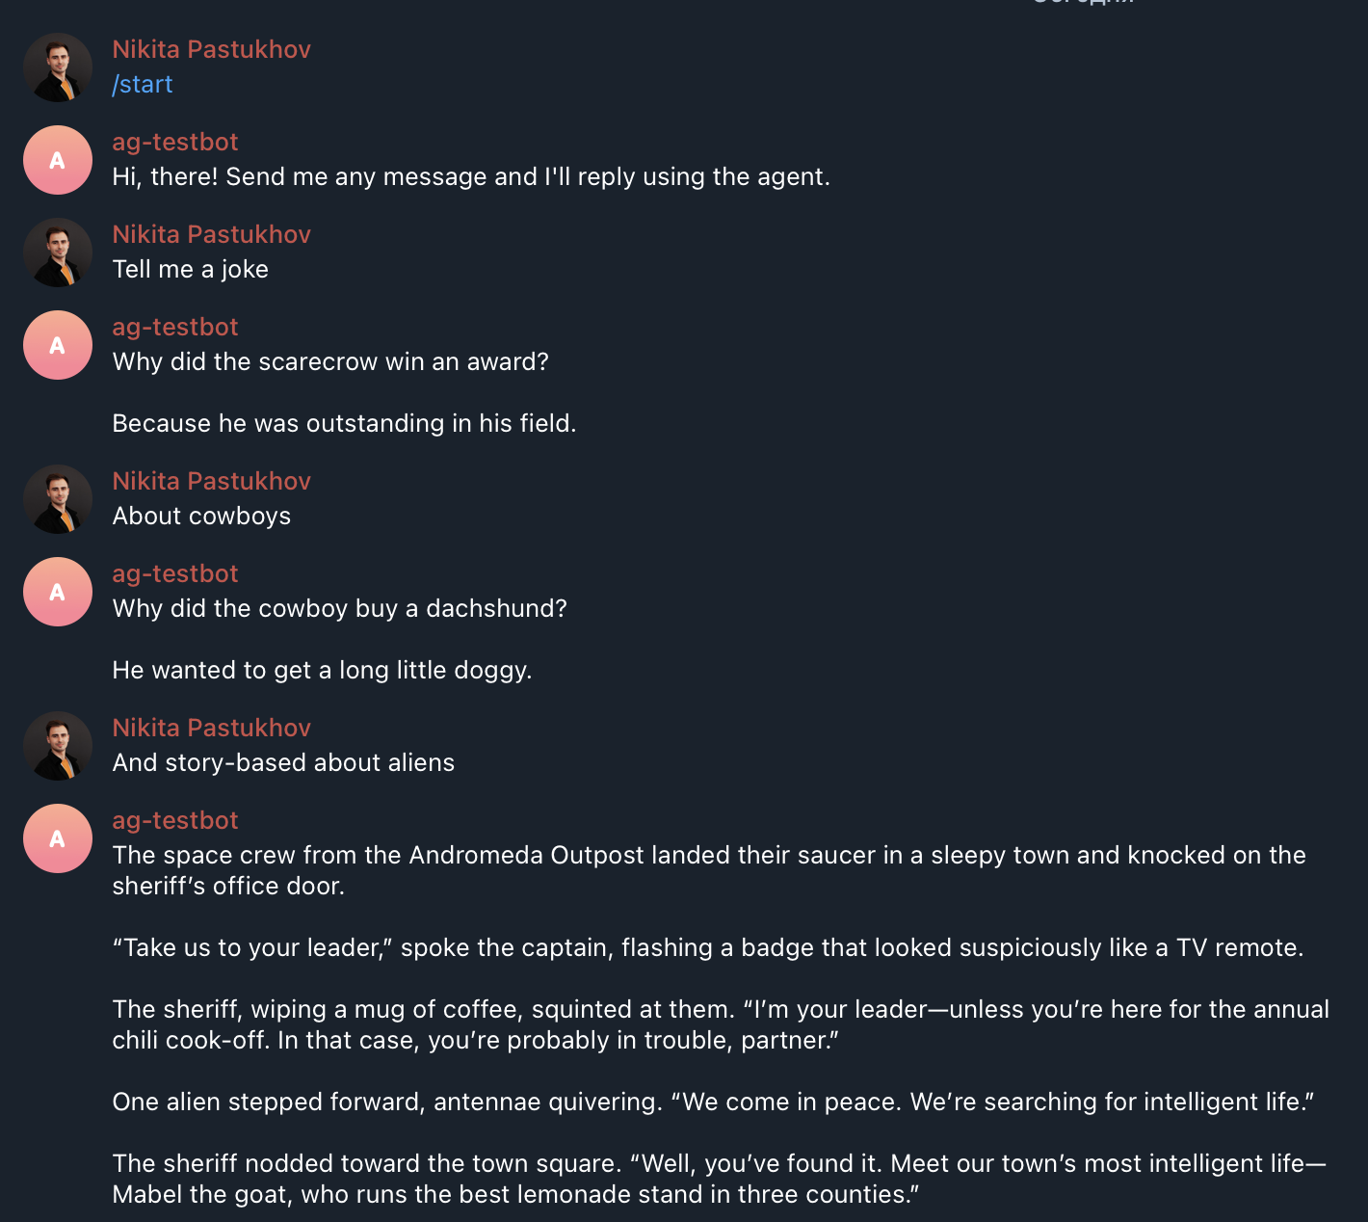Image resolution: width=1368 pixels, height=1222 pixels.
Task: Click the ag-testbot avatar beside the greeting message
Action: 57,160
